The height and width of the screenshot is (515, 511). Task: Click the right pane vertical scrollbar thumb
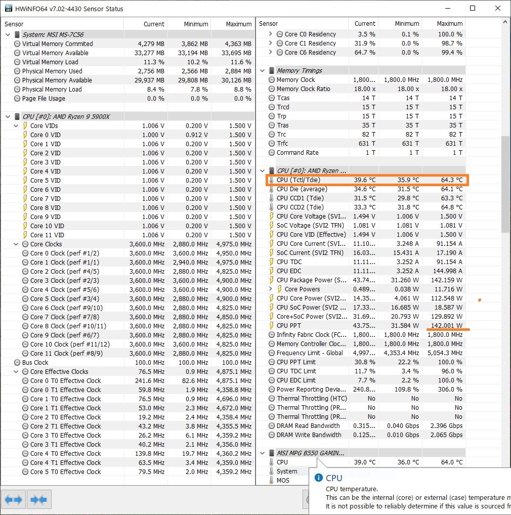point(505,184)
